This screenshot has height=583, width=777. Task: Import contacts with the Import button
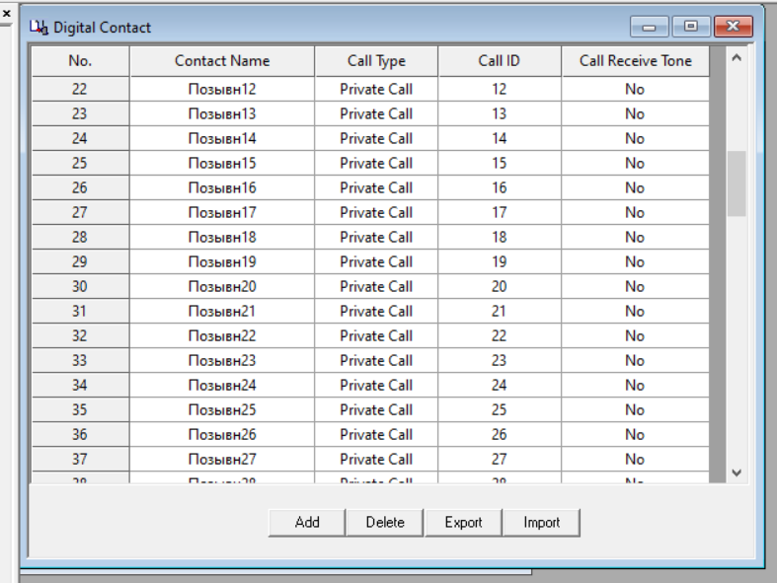coord(541,522)
